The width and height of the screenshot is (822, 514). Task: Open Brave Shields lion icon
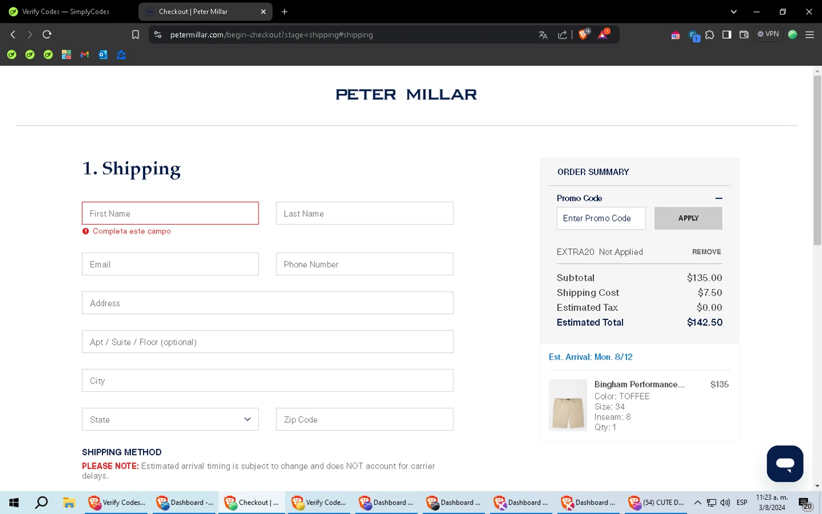coord(584,35)
